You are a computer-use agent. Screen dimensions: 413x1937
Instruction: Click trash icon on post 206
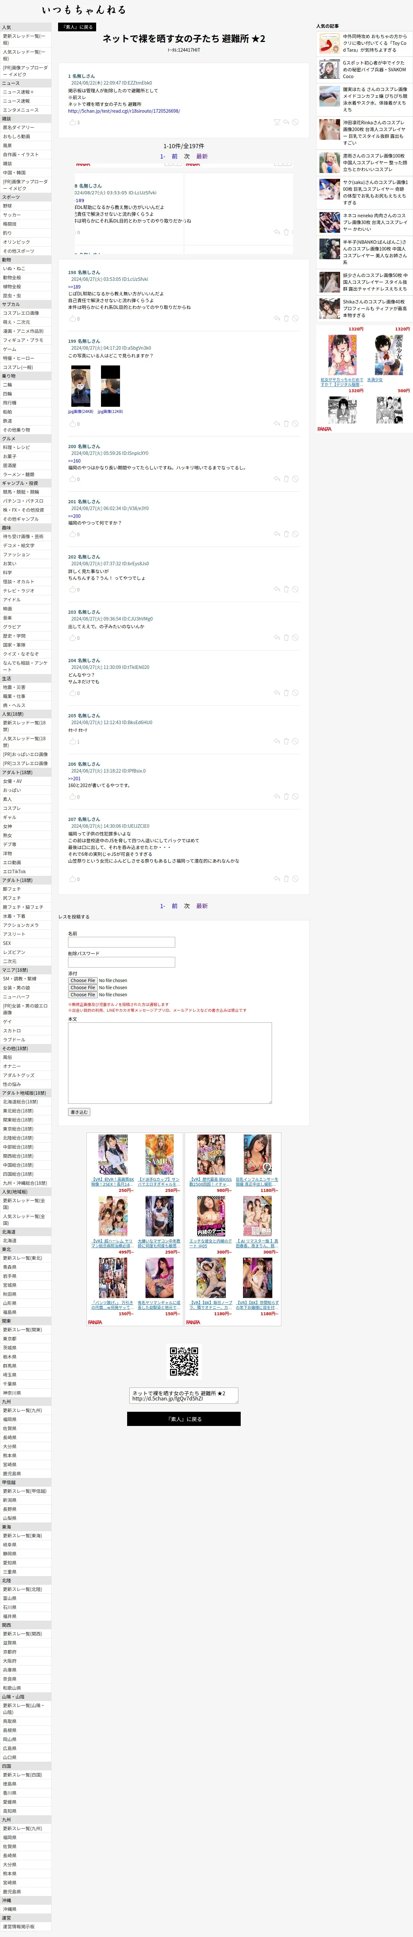tap(286, 796)
